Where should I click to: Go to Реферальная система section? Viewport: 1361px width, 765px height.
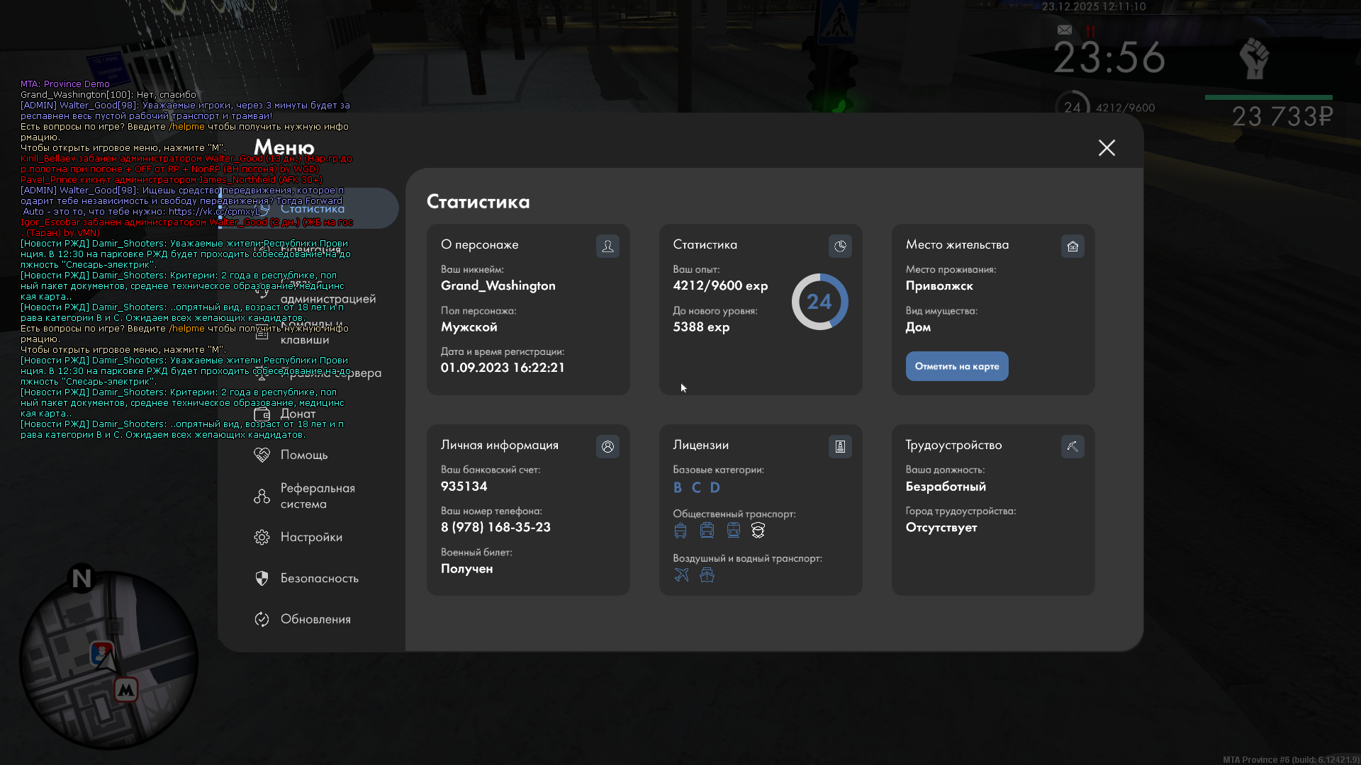(317, 496)
